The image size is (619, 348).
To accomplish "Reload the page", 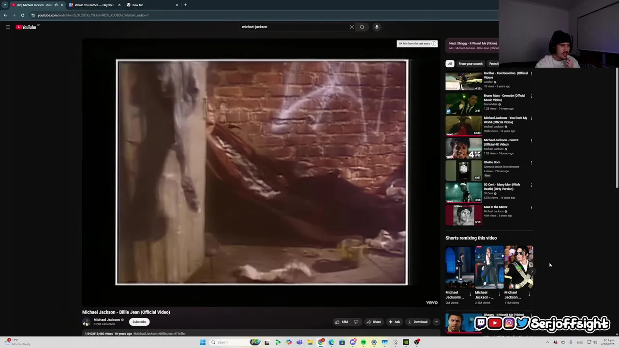I will 23,15.
